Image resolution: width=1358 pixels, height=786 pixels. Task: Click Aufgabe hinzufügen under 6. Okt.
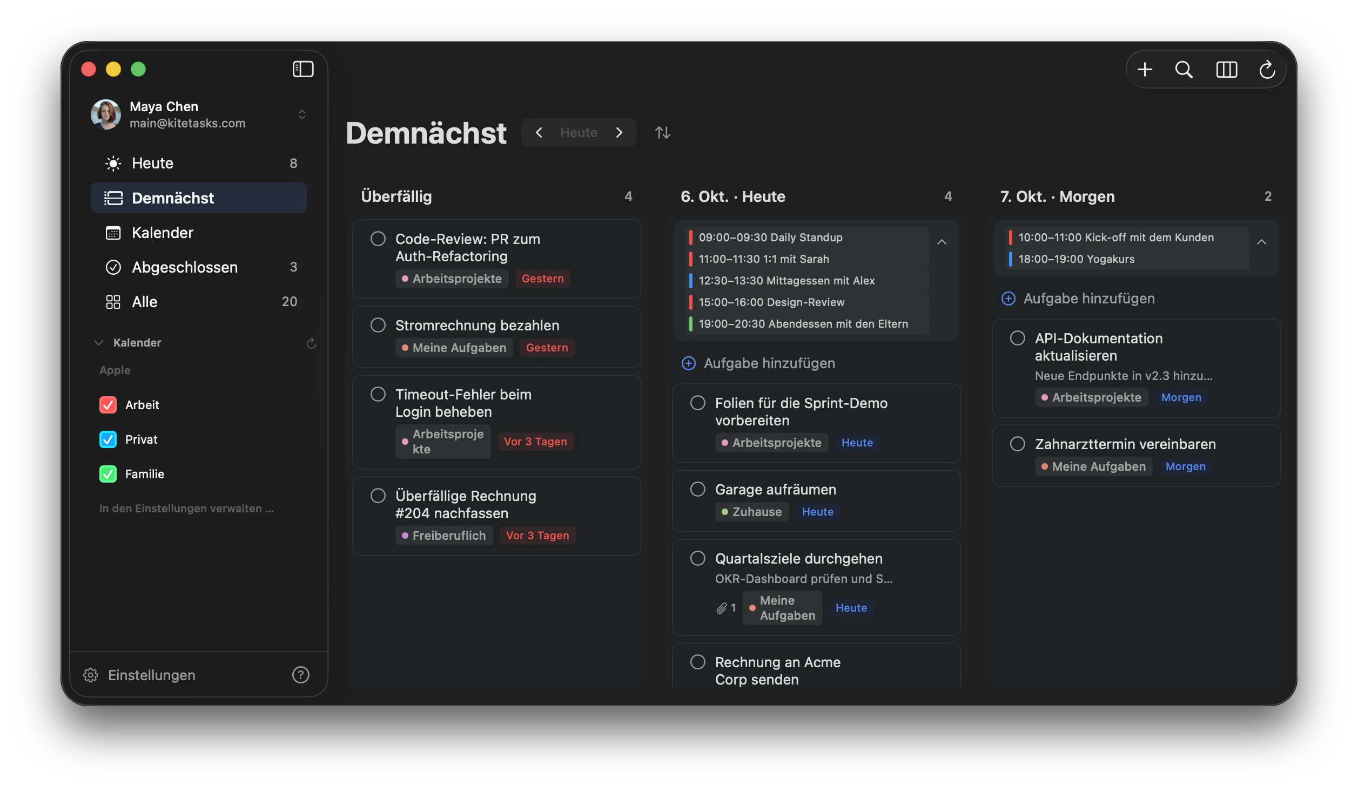758,363
